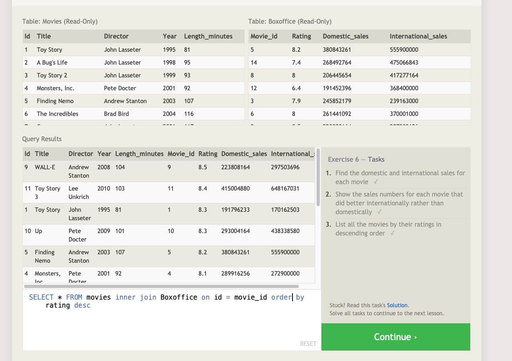Click 'Brad Bird' director cell

coord(116,114)
